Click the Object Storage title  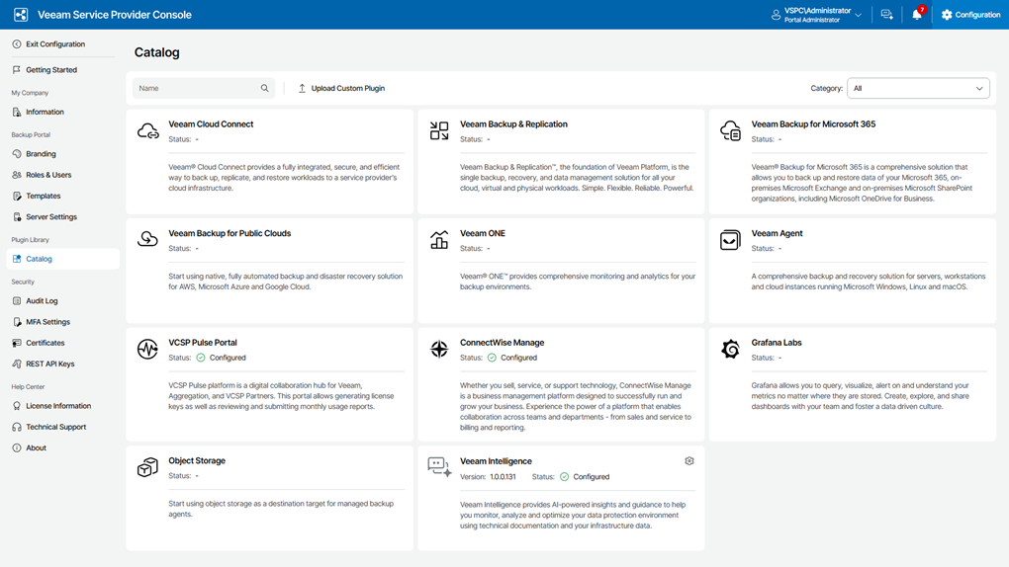tap(197, 461)
